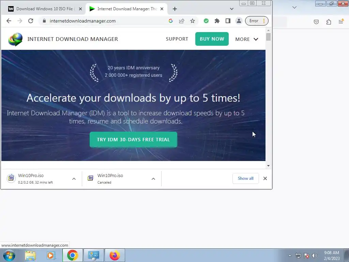
Task: Click the INTERNET DOWNLOAD MANAGER site title
Action: pos(73,39)
